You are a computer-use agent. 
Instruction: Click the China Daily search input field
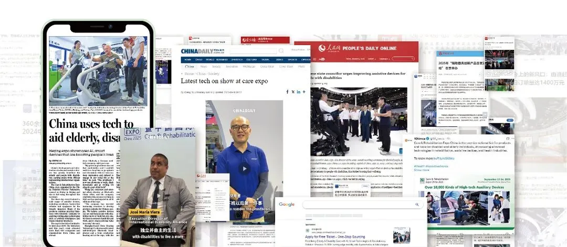click(x=254, y=51)
